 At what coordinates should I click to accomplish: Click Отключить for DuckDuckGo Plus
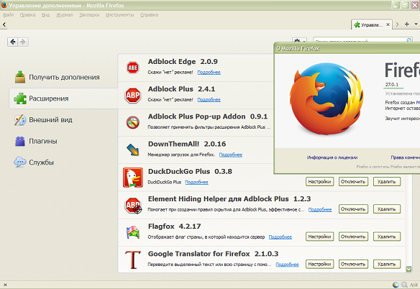353,182
